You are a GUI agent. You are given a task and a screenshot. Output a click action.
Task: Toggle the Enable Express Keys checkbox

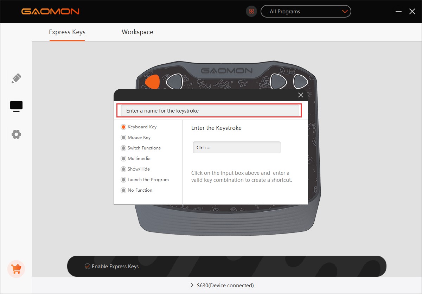88,267
